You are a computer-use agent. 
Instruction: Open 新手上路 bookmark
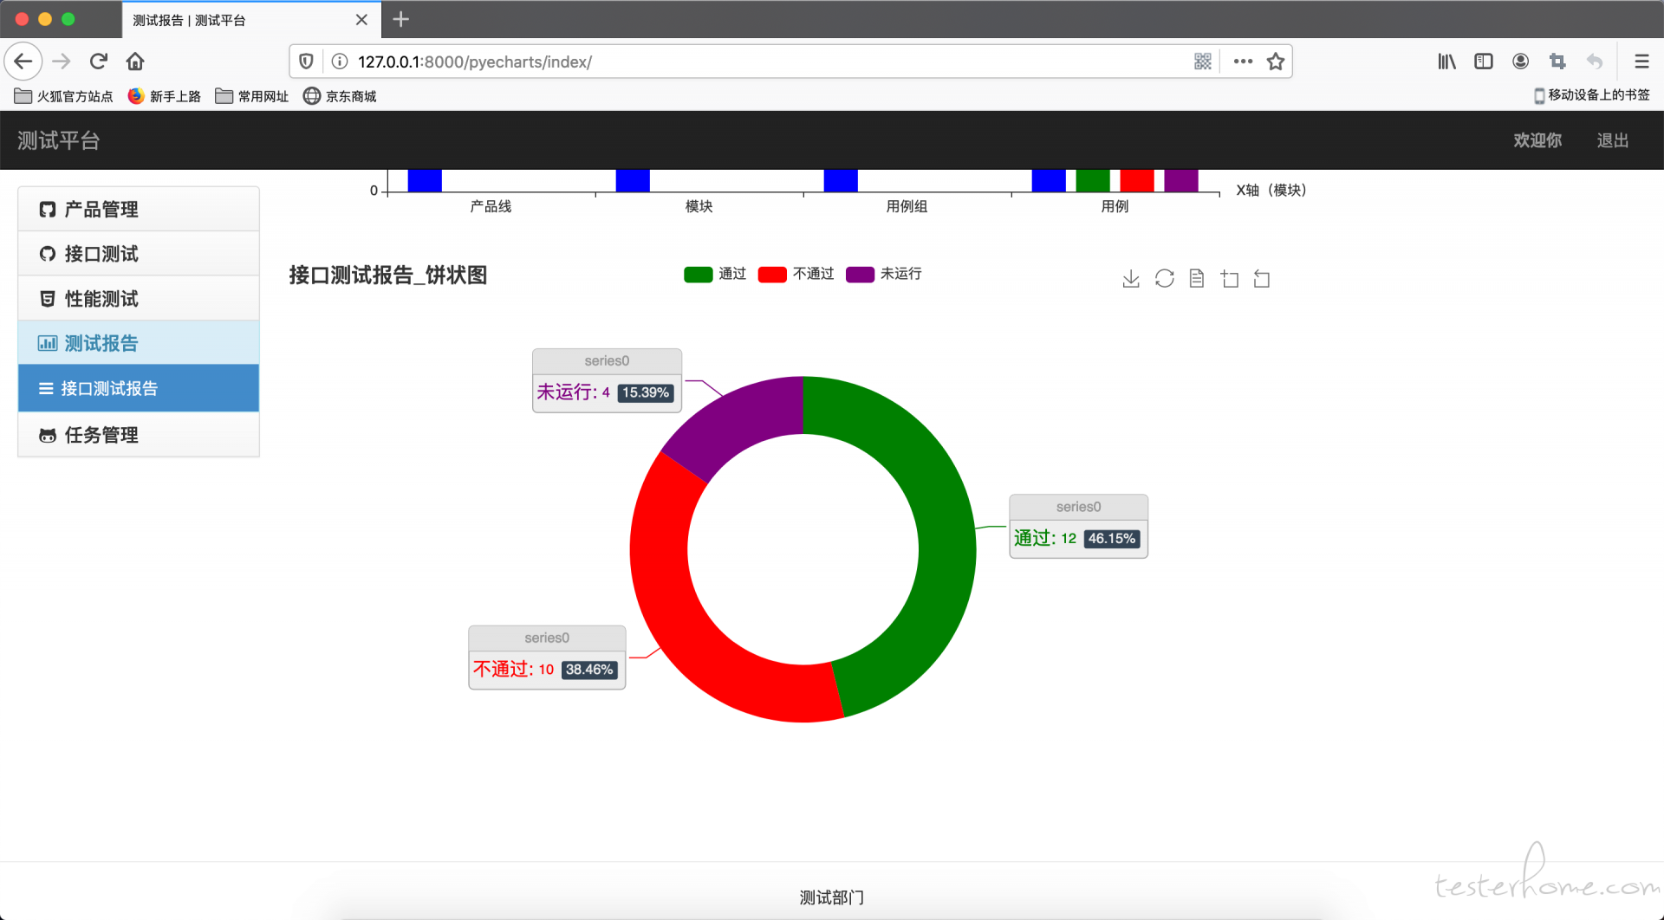[x=164, y=96]
